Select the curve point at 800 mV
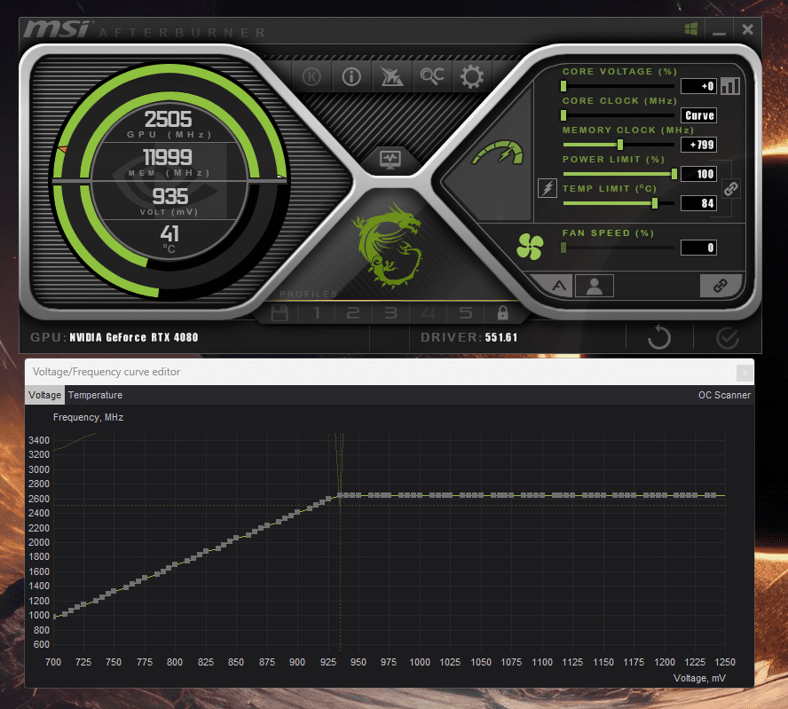 [175, 564]
